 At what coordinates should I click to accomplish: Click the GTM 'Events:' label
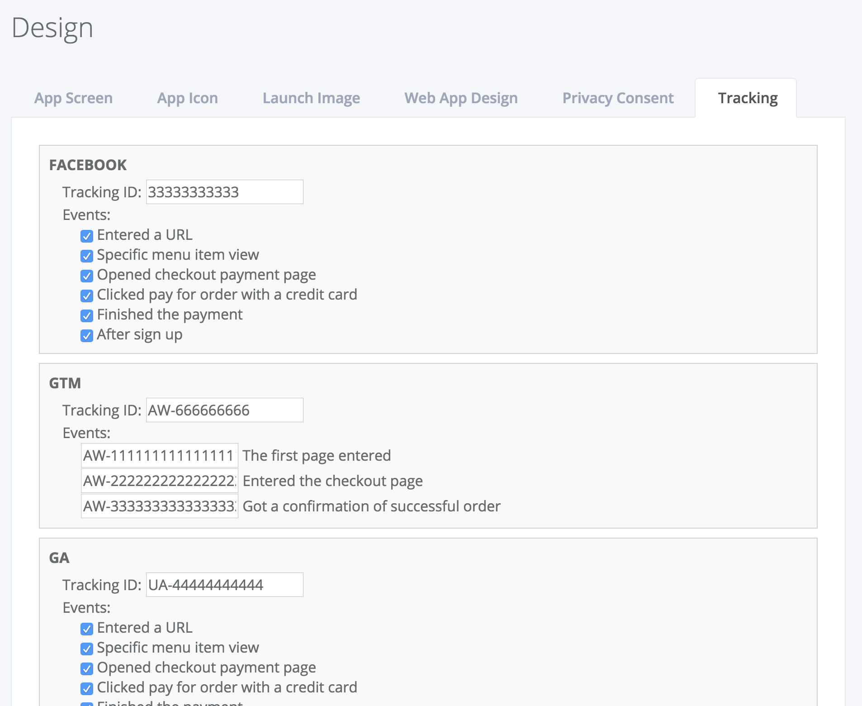click(86, 433)
